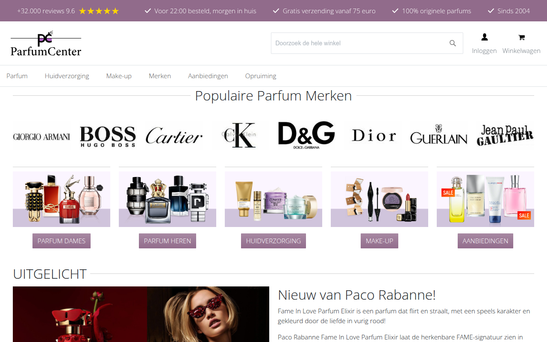Open the men's perfume bottles image

[168, 199]
